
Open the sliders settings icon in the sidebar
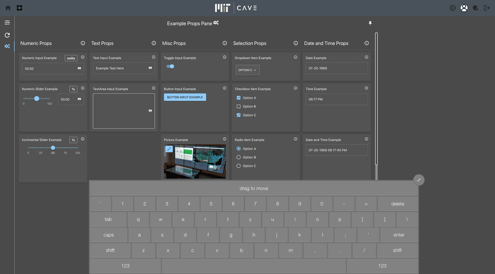pyautogui.click(x=7, y=22)
